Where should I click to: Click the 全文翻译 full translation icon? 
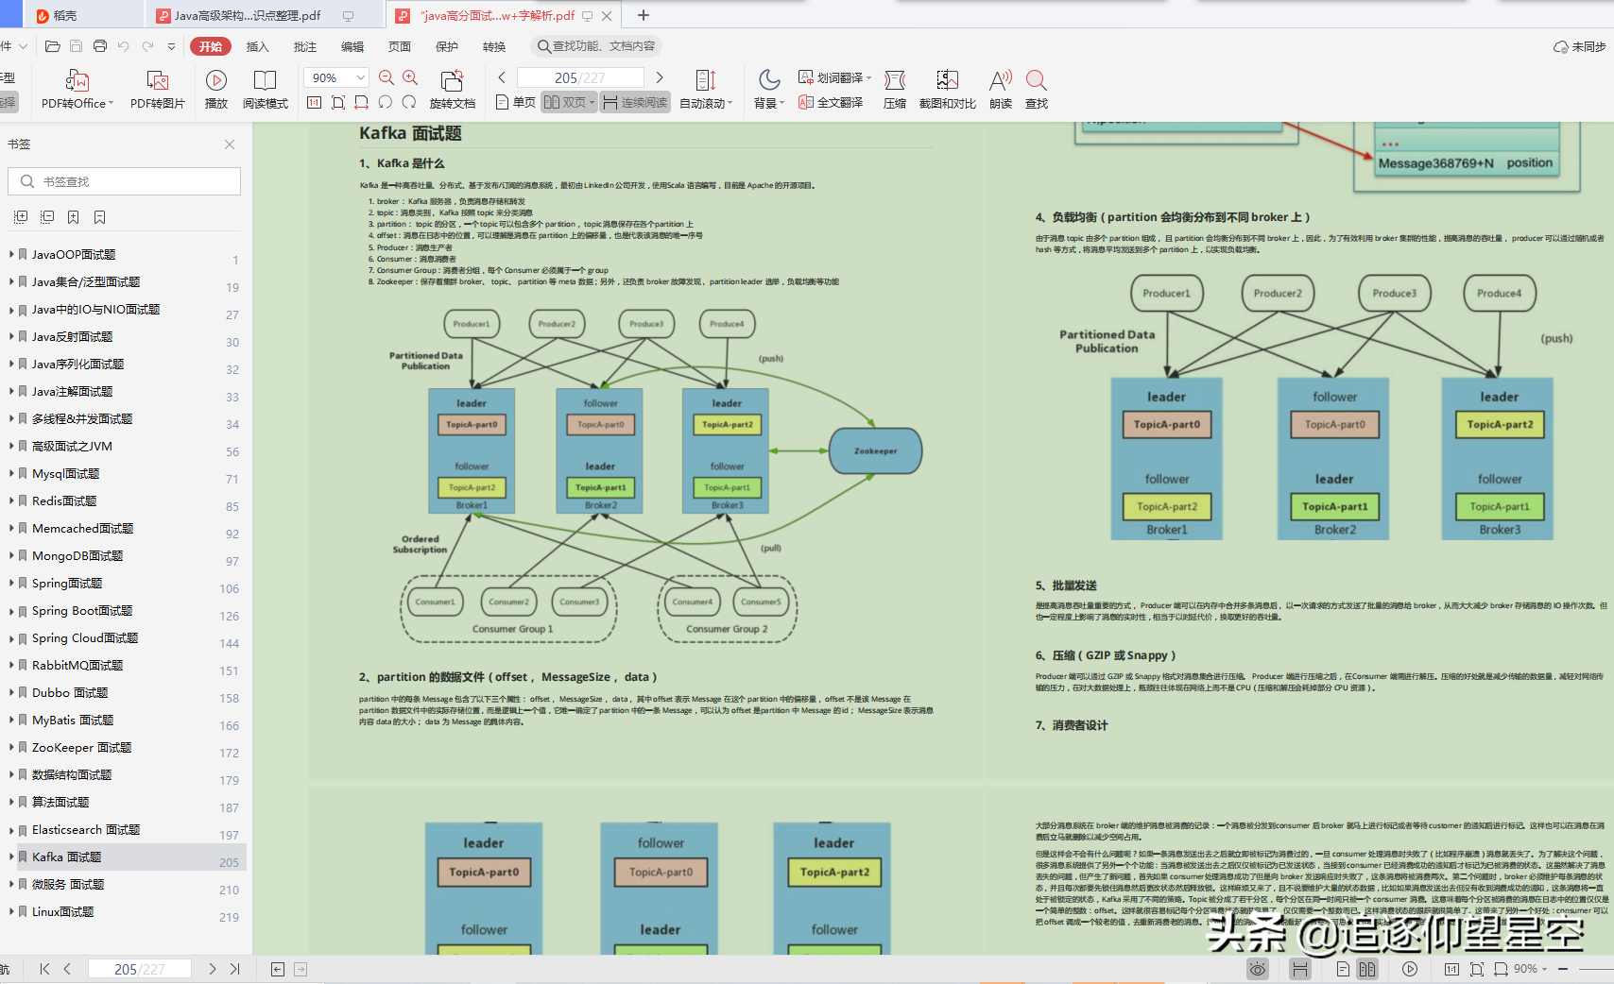806,102
